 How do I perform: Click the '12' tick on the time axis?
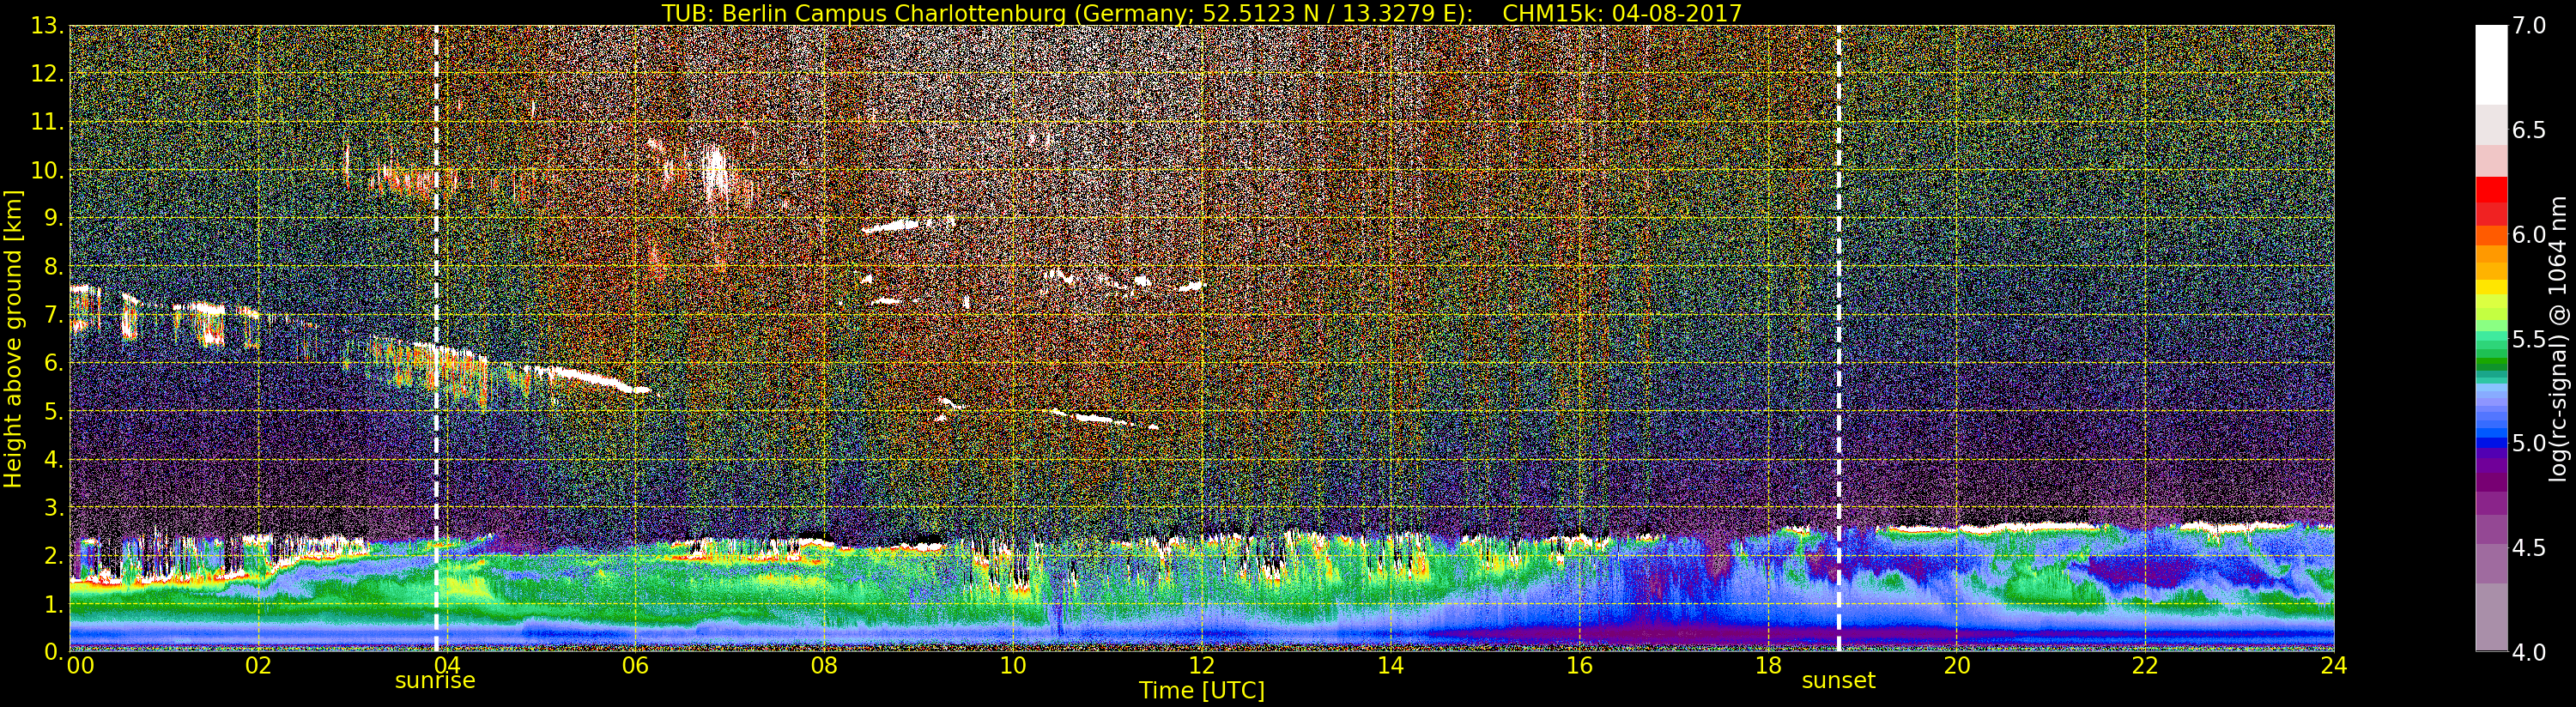pyautogui.click(x=1202, y=665)
